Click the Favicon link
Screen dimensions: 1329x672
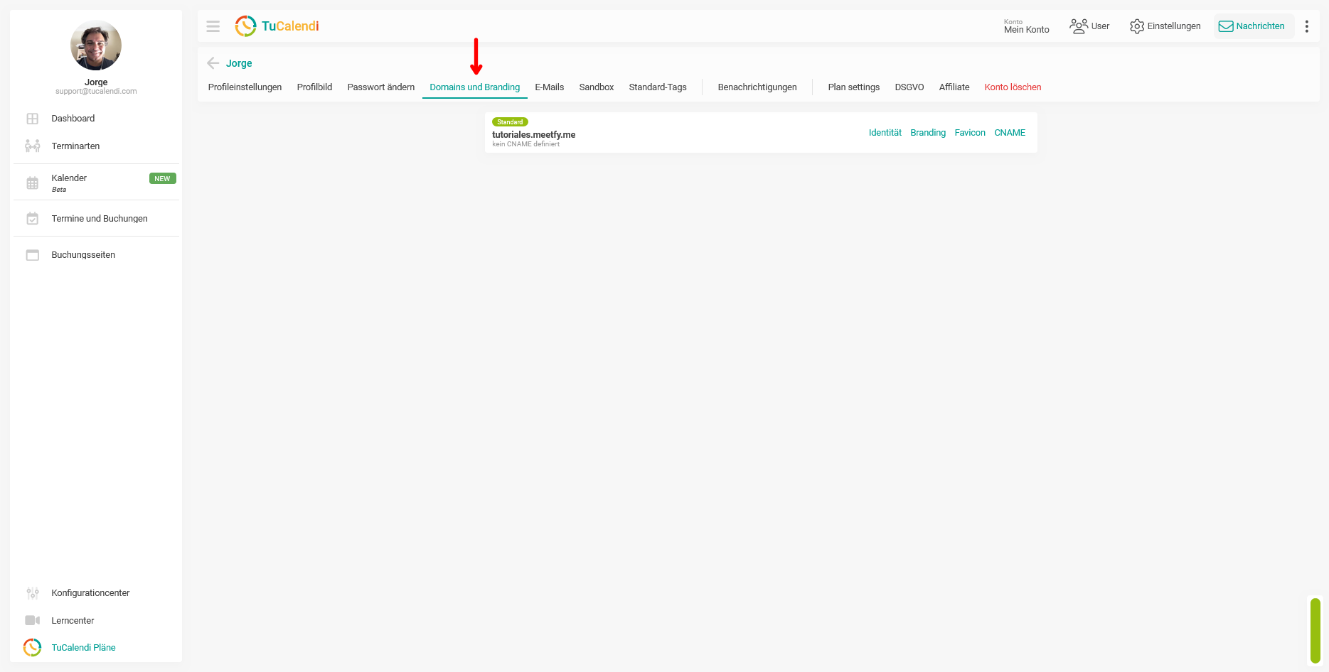[970, 133]
